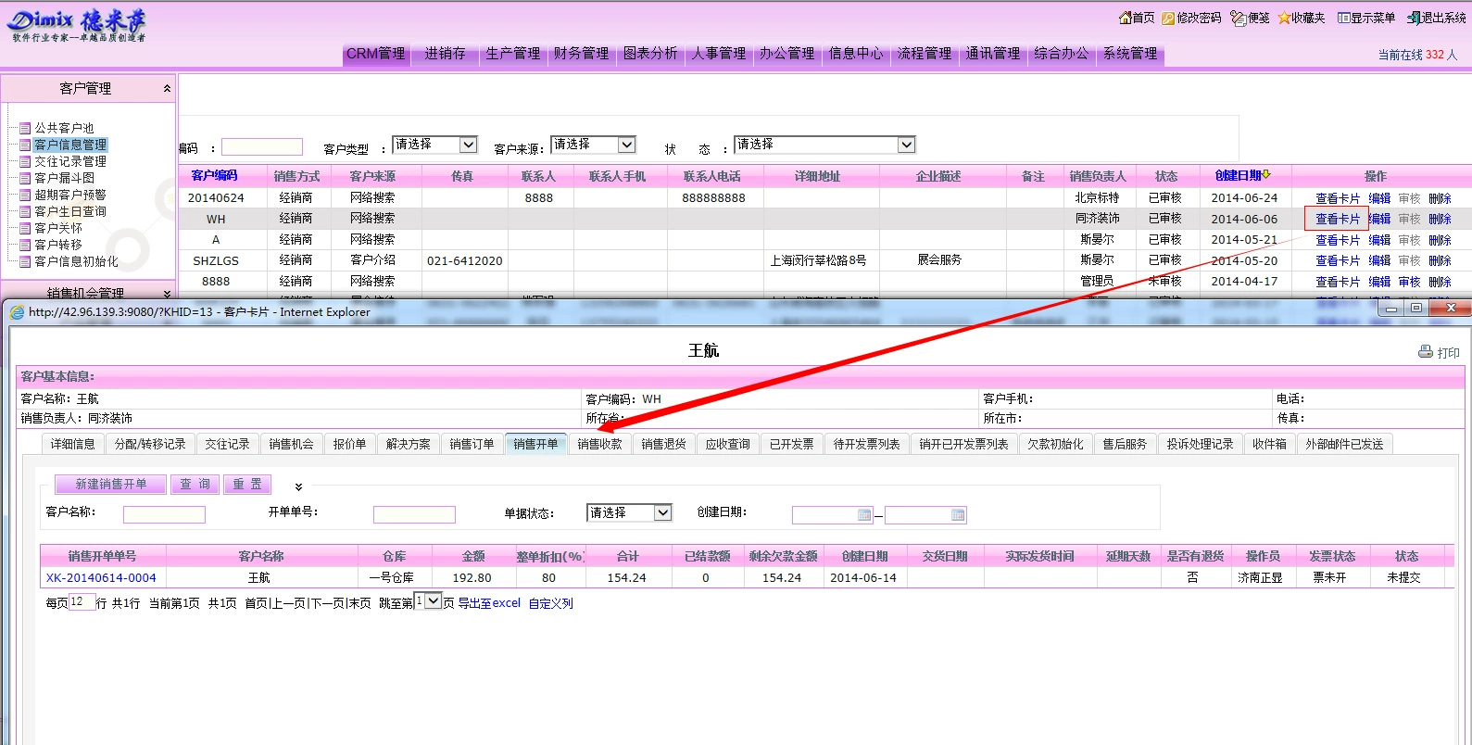Focus the 客户名称 search input
This screenshot has width=1472, height=745.
point(164,514)
